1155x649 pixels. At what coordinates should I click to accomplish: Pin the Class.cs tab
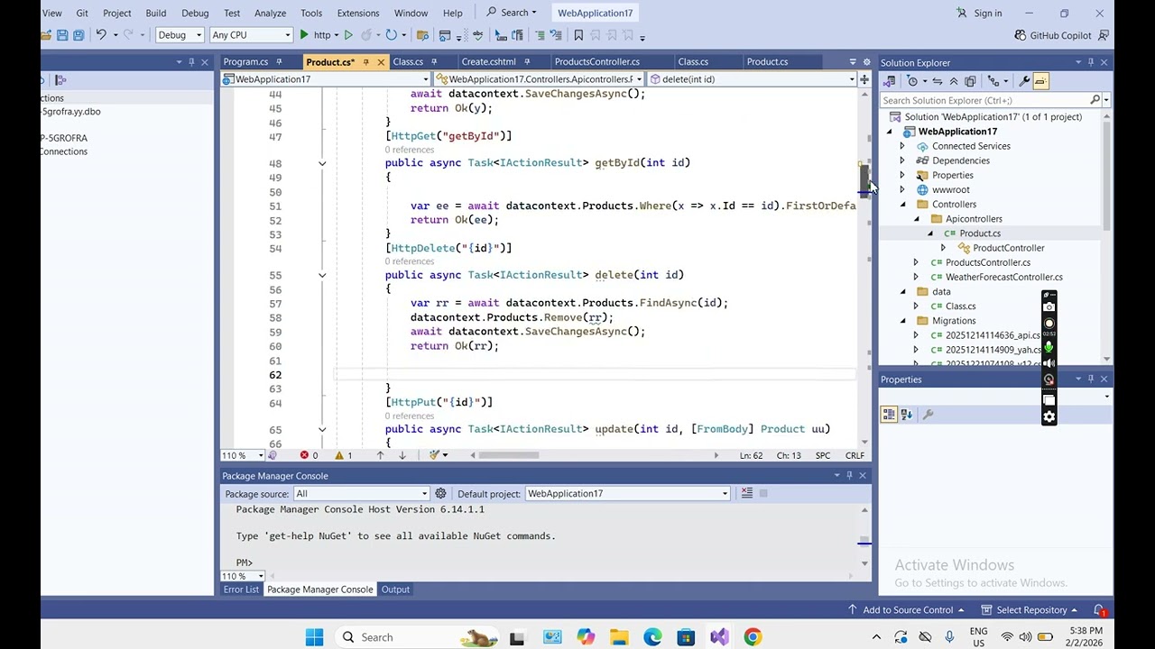(x=434, y=62)
